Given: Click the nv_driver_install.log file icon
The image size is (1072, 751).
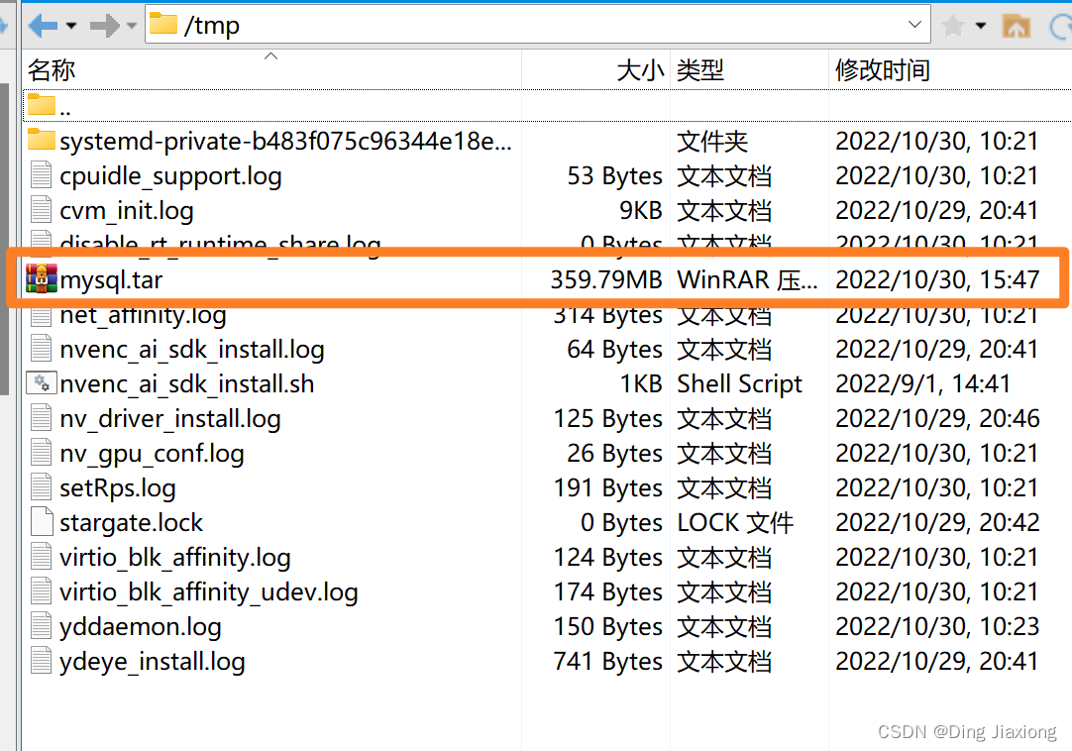Looking at the screenshot, I should tap(41, 418).
